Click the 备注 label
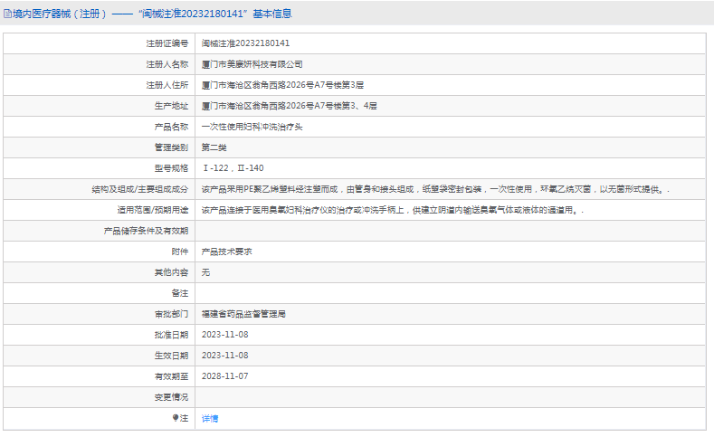The image size is (714, 437). point(180,293)
